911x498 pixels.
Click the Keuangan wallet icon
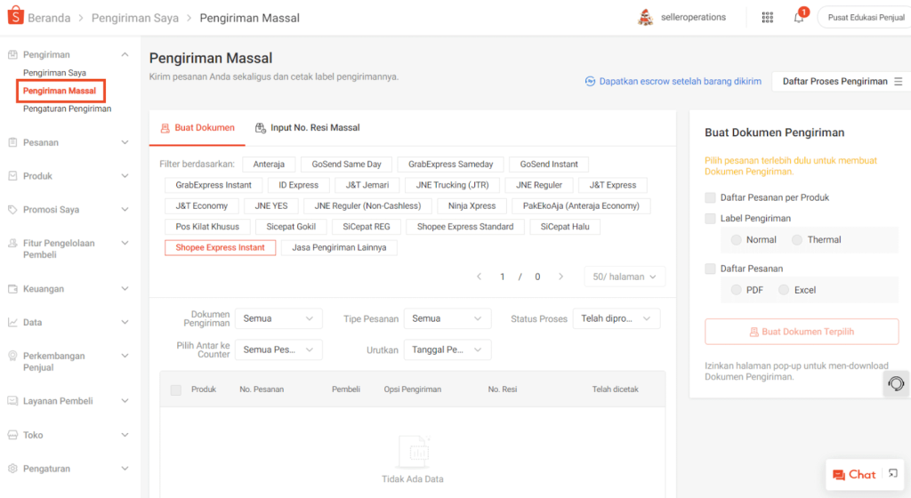(x=12, y=288)
